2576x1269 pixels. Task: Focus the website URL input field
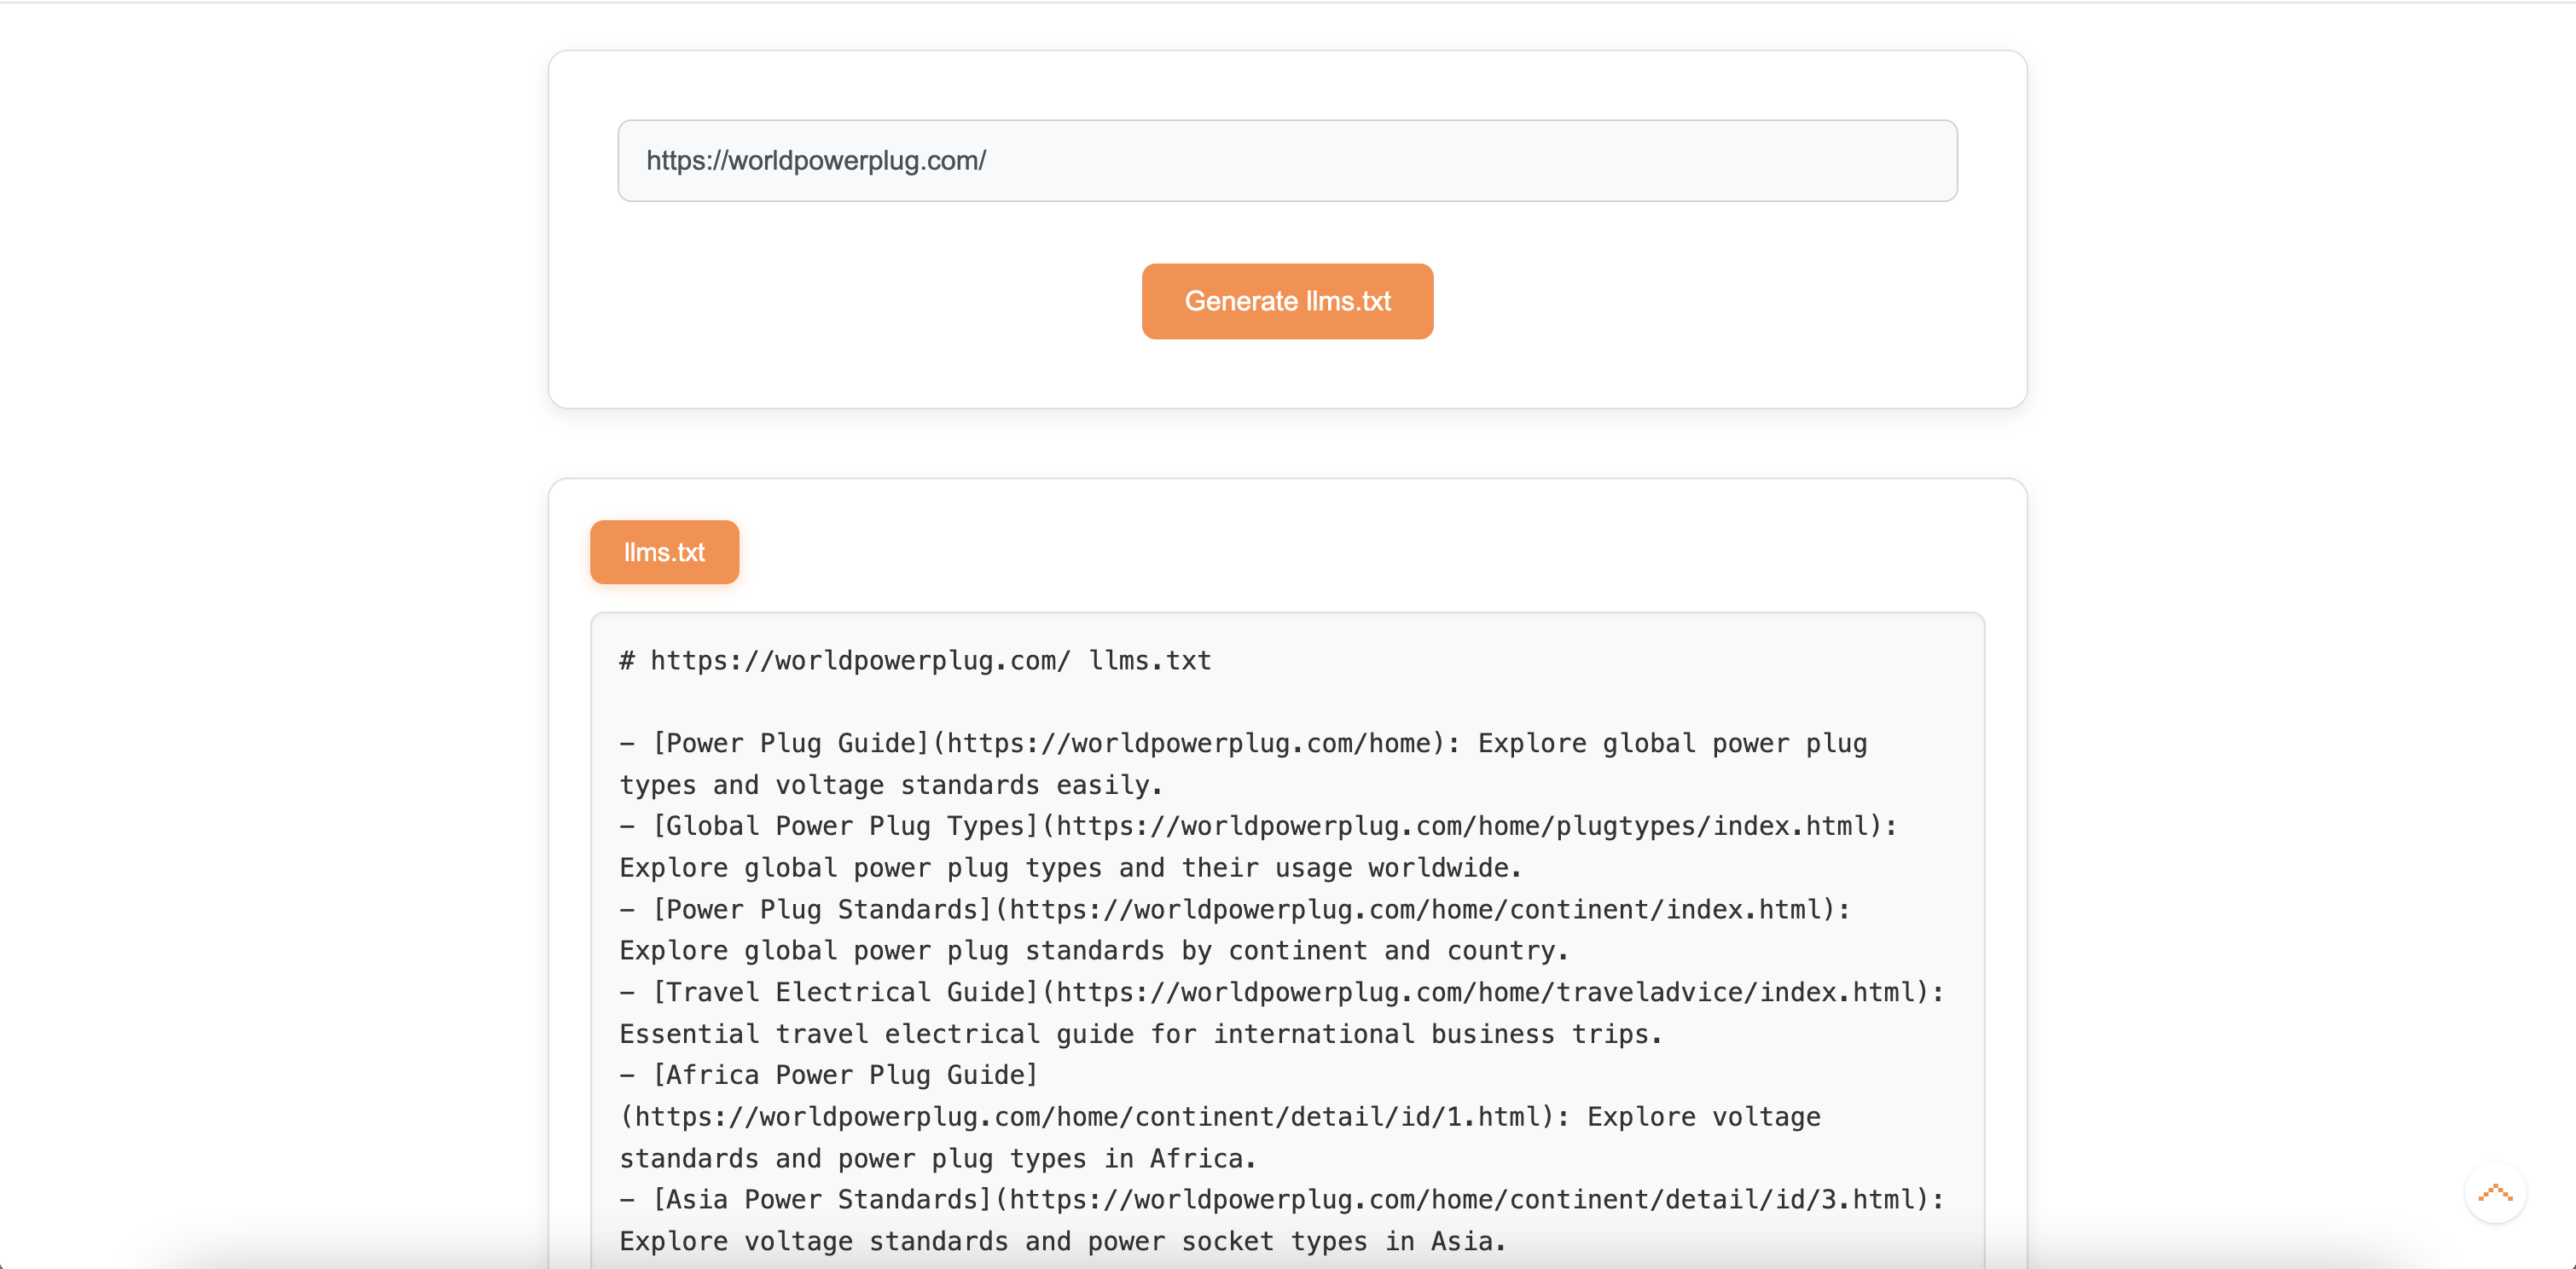click(1287, 161)
